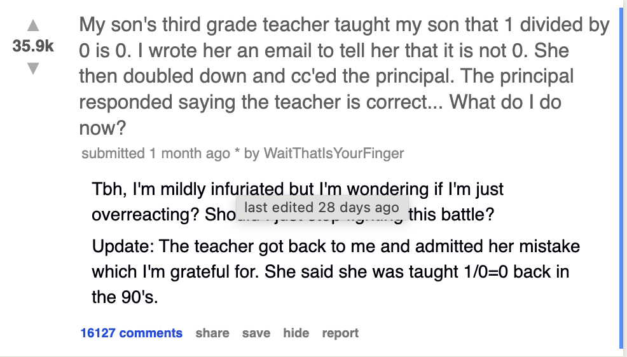Image resolution: width=627 pixels, height=357 pixels.
Task: Save the post using the save link
Action: tap(256, 333)
